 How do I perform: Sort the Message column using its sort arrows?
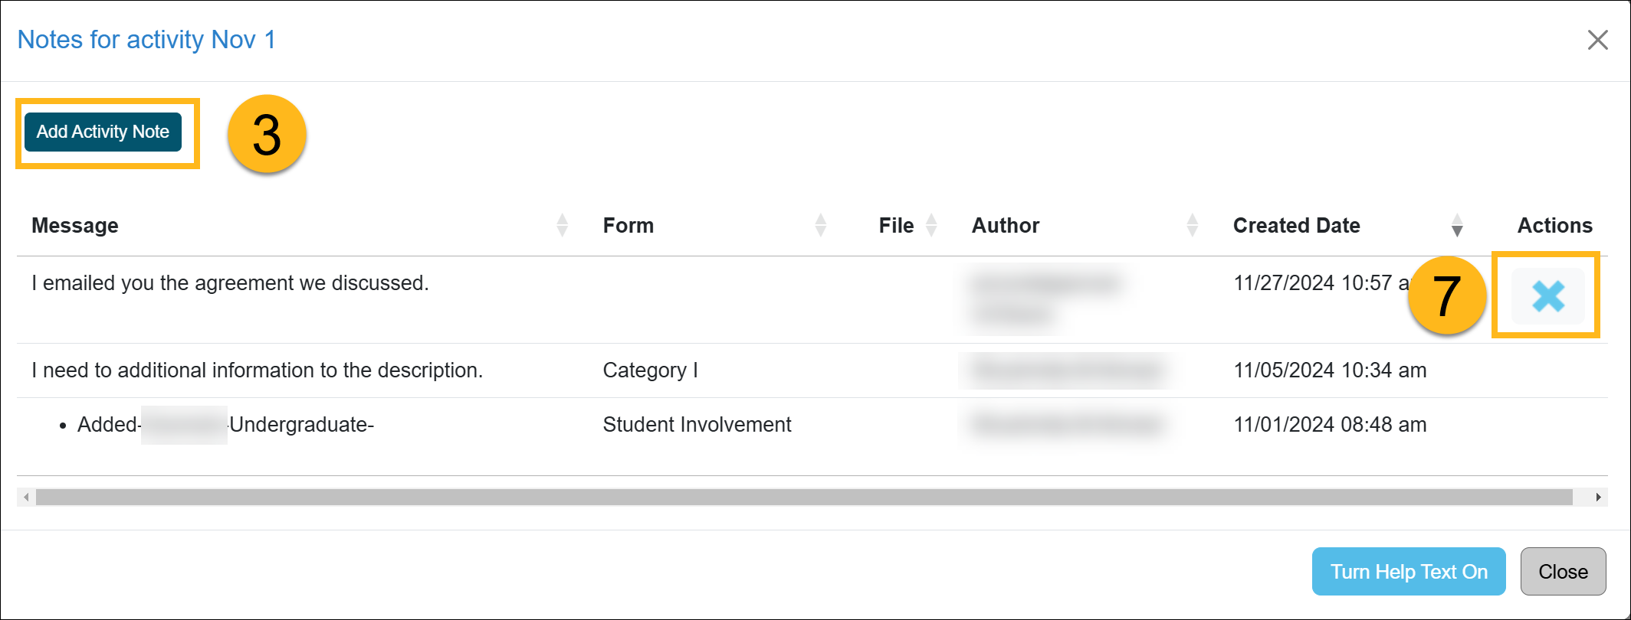coord(563,225)
